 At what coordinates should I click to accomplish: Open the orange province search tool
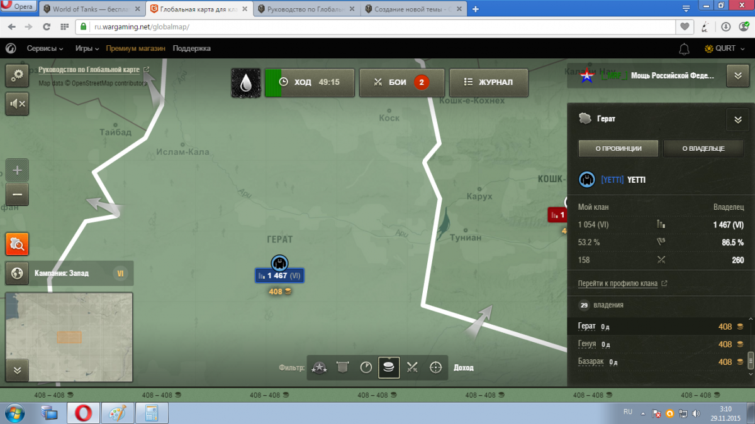(x=17, y=244)
